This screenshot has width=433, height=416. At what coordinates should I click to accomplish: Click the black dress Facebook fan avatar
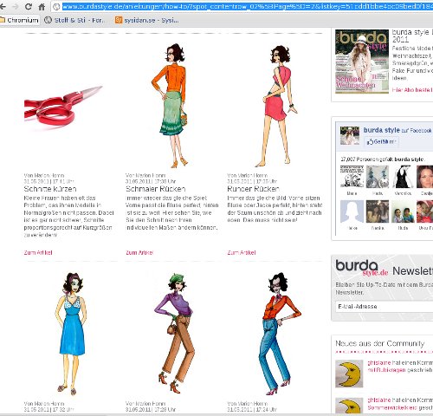click(x=403, y=177)
